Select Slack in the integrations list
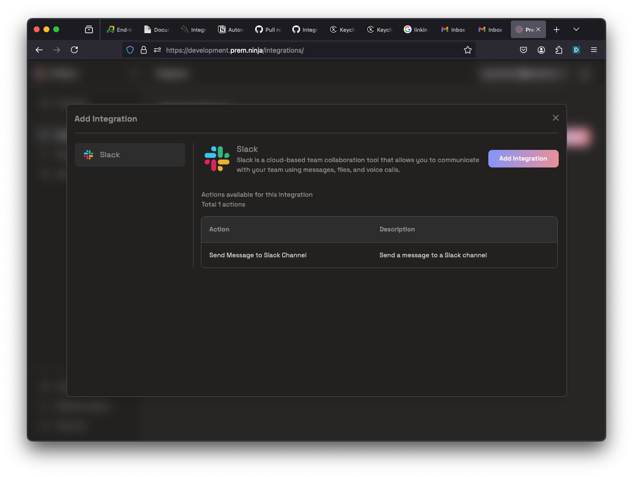This screenshot has width=633, height=477. point(130,155)
